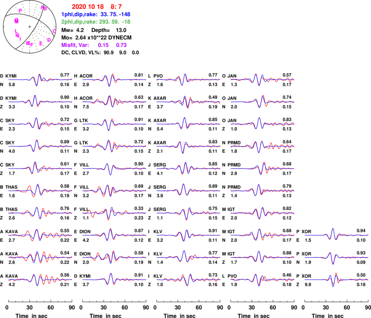Click the THAS E waveform trace
Image resolution: width=371 pixels, height=318 pixels.
[40, 191]
